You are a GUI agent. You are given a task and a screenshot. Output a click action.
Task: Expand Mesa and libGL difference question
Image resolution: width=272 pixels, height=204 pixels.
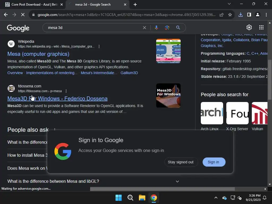[x=94, y=181]
